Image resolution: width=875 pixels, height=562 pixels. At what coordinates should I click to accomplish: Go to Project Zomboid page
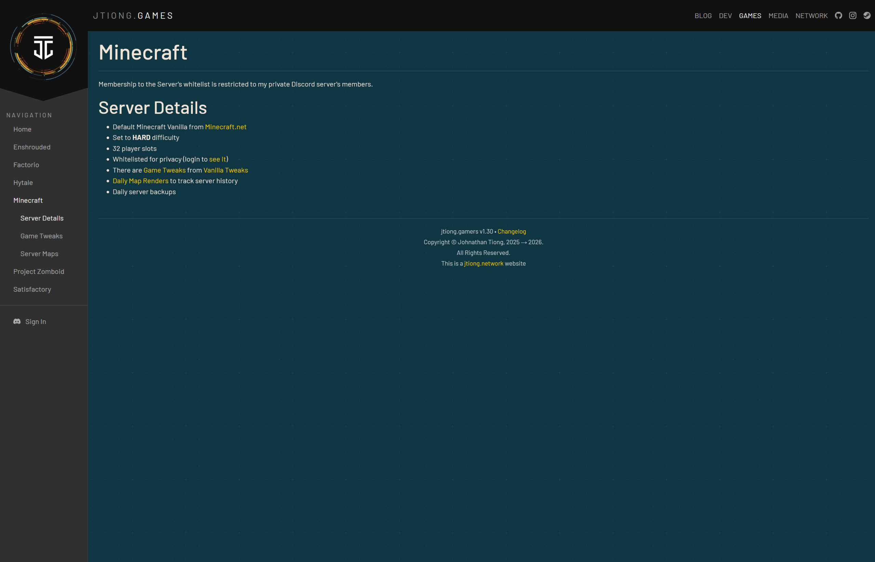point(39,272)
